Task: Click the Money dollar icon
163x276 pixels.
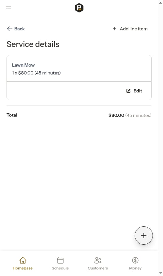Action: pos(135,260)
